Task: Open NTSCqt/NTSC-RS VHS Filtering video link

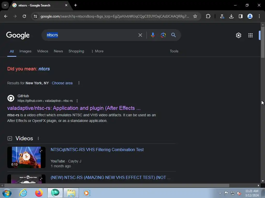Action: (x=97, y=150)
